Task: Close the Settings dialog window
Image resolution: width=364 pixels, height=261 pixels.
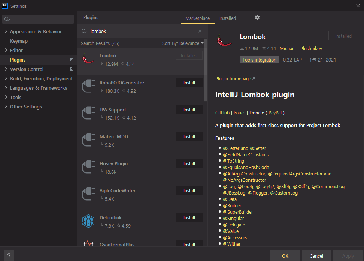Action: click(358, 6)
